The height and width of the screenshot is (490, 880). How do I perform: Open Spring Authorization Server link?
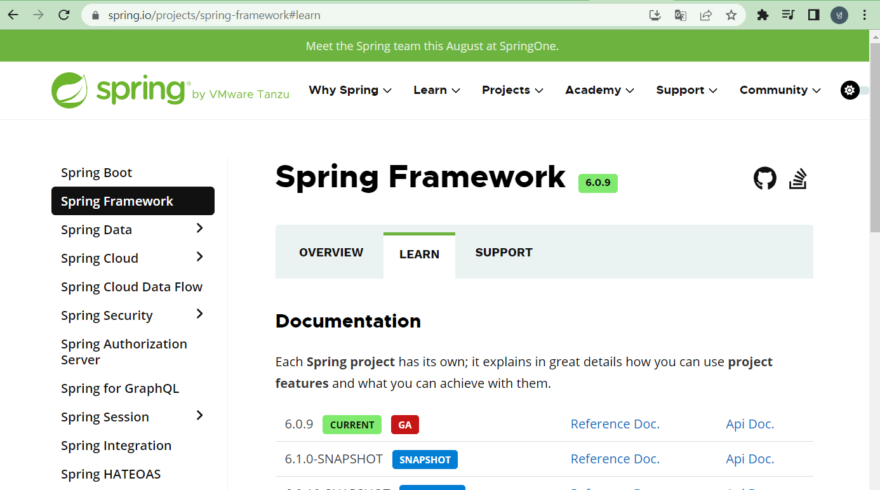pyautogui.click(x=124, y=352)
